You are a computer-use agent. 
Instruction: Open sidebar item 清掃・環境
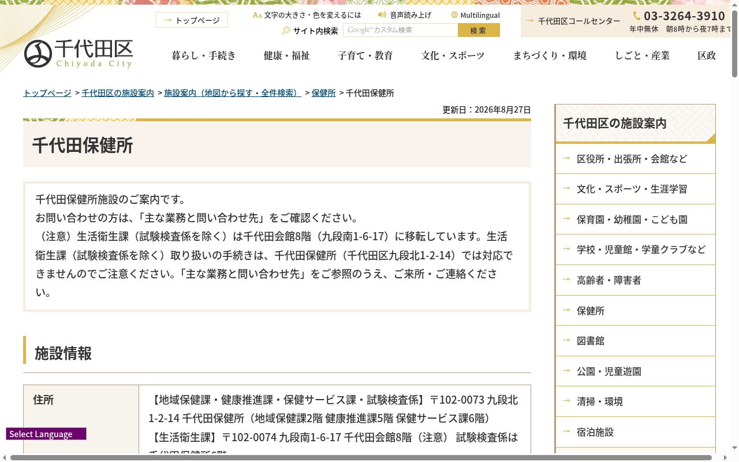[635, 401]
